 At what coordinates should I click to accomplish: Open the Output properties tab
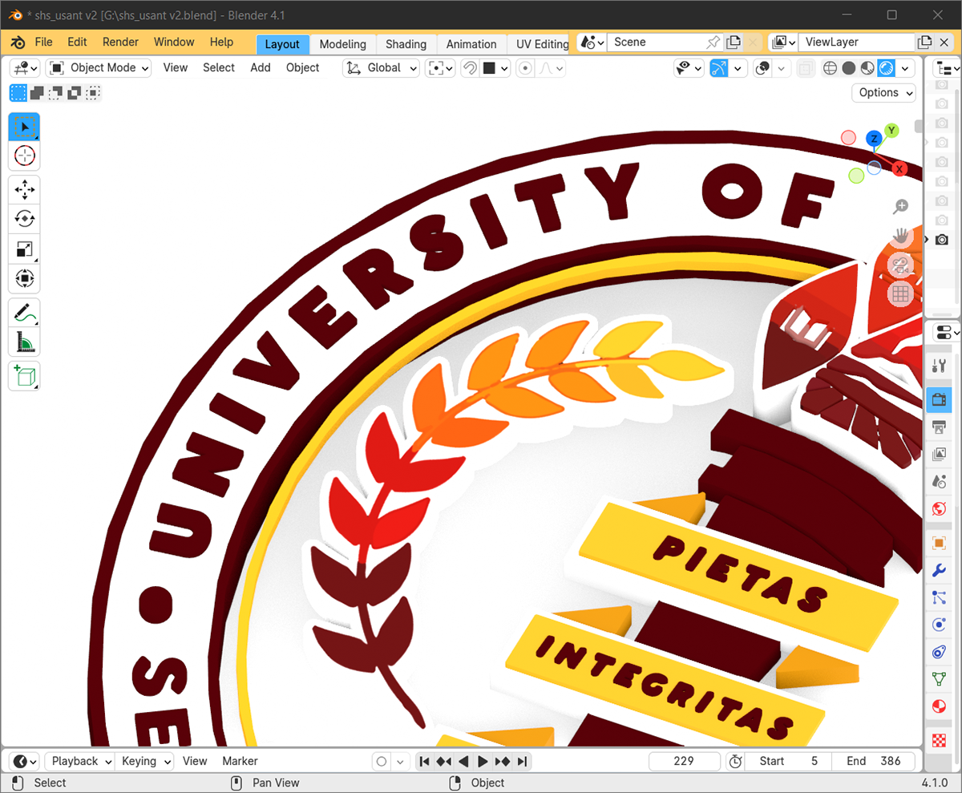tap(939, 427)
